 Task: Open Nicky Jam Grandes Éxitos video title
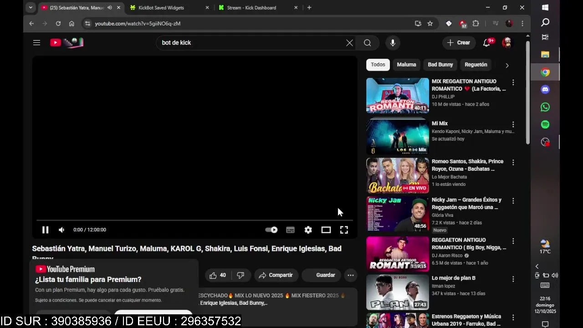coord(467,204)
